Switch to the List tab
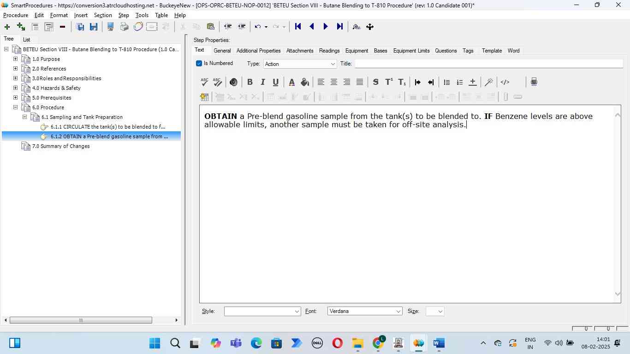 [x=27, y=40]
